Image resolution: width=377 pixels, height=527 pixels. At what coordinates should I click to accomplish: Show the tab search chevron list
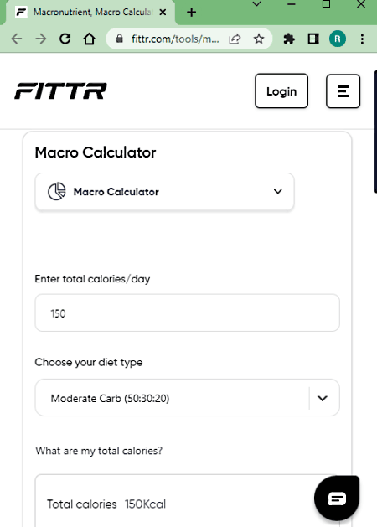pos(256,4)
